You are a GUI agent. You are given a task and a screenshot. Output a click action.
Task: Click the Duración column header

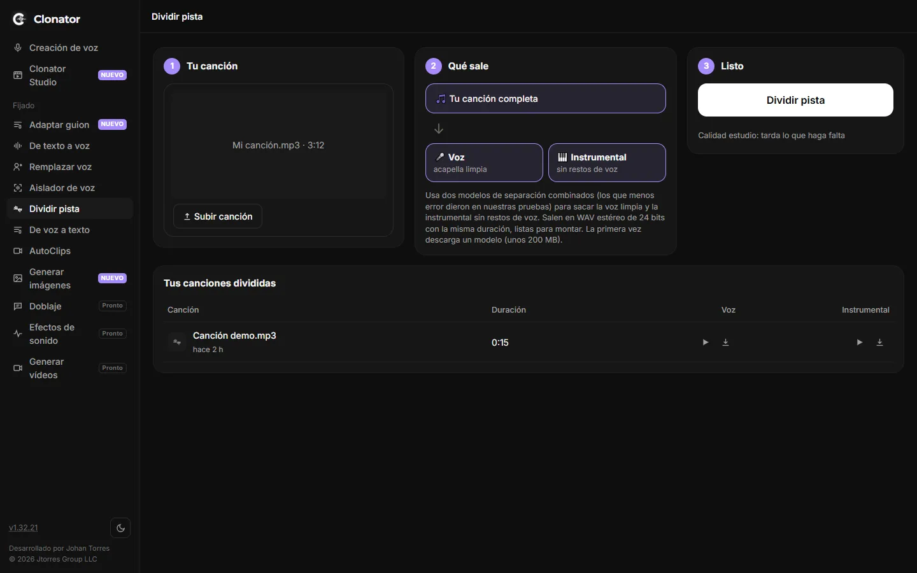click(x=509, y=310)
